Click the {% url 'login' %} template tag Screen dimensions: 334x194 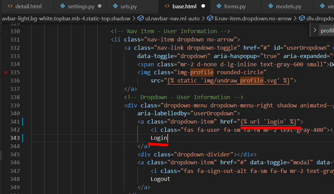pyautogui.click(x=268, y=122)
